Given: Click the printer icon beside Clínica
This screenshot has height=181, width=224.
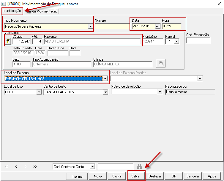Looking at the screenshot, I should tap(161, 63).
